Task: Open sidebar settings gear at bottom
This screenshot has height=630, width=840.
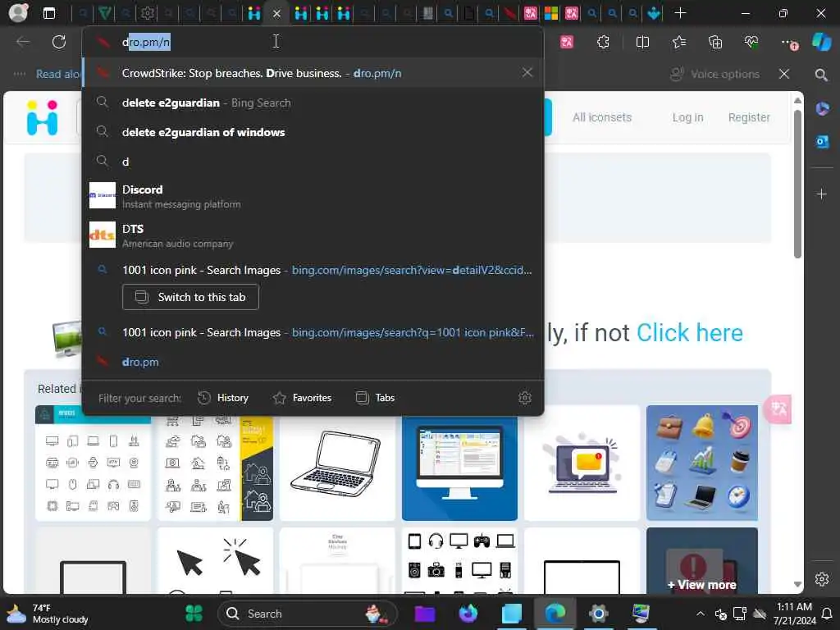Action: click(822, 579)
